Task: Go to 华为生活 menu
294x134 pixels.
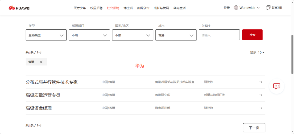Action: (179, 8)
